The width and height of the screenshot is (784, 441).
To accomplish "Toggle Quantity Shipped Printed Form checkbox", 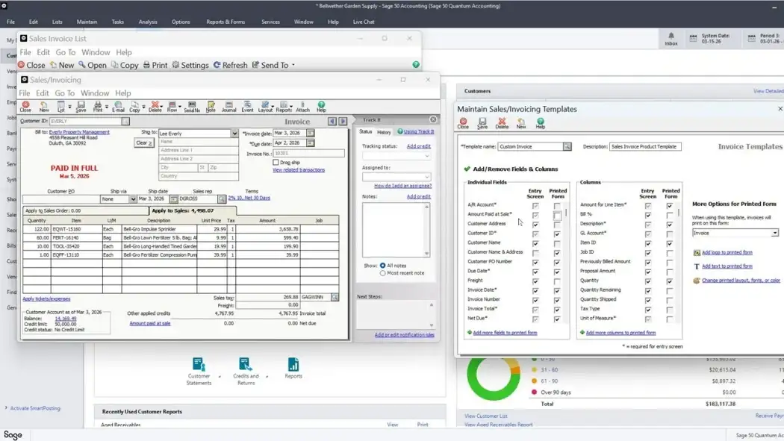I will pos(670,300).
